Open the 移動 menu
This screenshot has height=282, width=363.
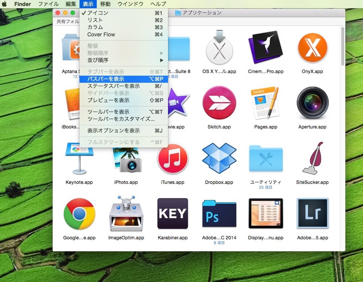coord(105,4)
